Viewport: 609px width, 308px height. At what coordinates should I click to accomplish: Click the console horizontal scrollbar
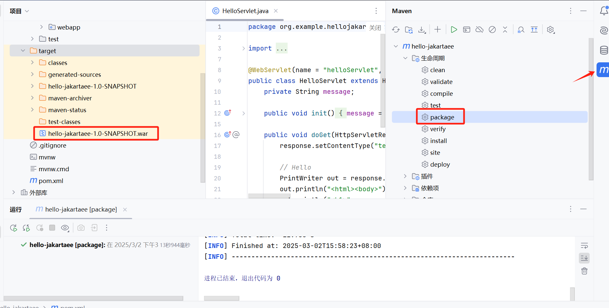pos(222,298)
